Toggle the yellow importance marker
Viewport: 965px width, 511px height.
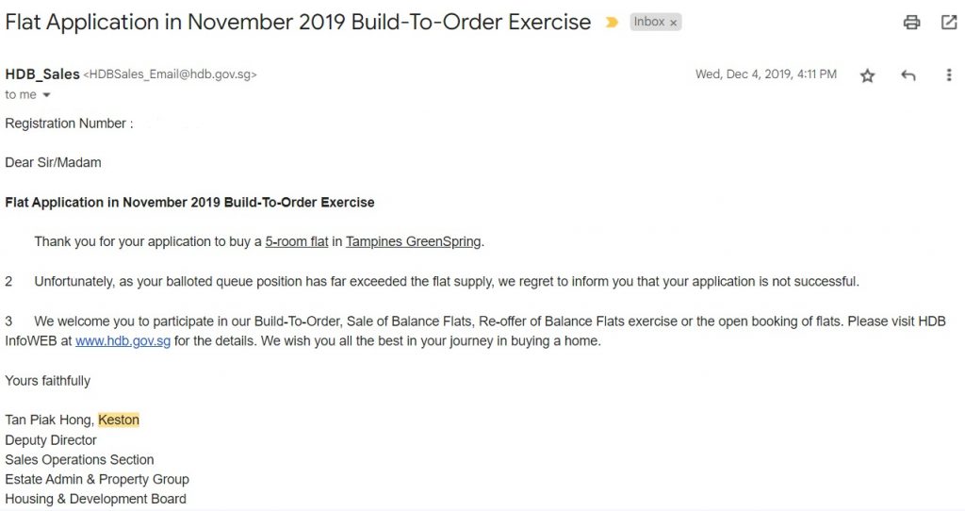coord(611,23)
